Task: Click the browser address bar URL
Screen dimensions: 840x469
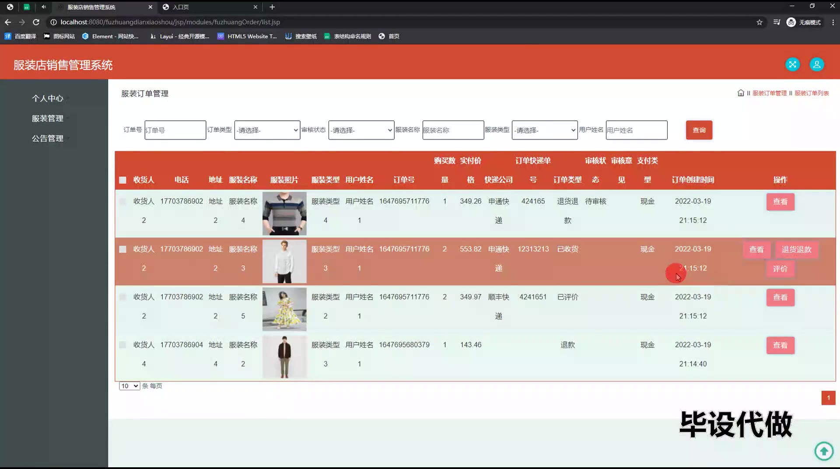Action: [x=170, y=22]
